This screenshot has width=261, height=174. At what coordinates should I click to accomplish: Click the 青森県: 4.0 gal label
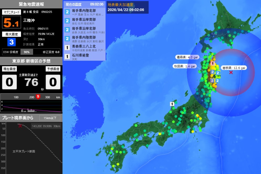(x=187, y=57)
